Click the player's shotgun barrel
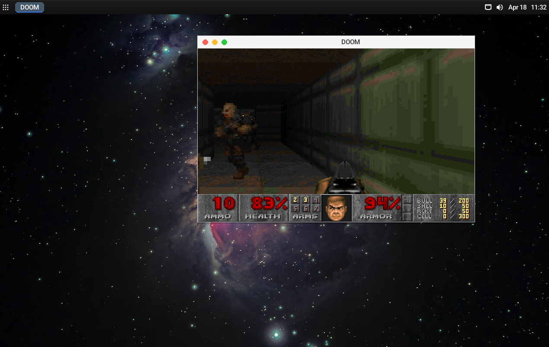This screenshot has width=549, height=347. (345, 177)
